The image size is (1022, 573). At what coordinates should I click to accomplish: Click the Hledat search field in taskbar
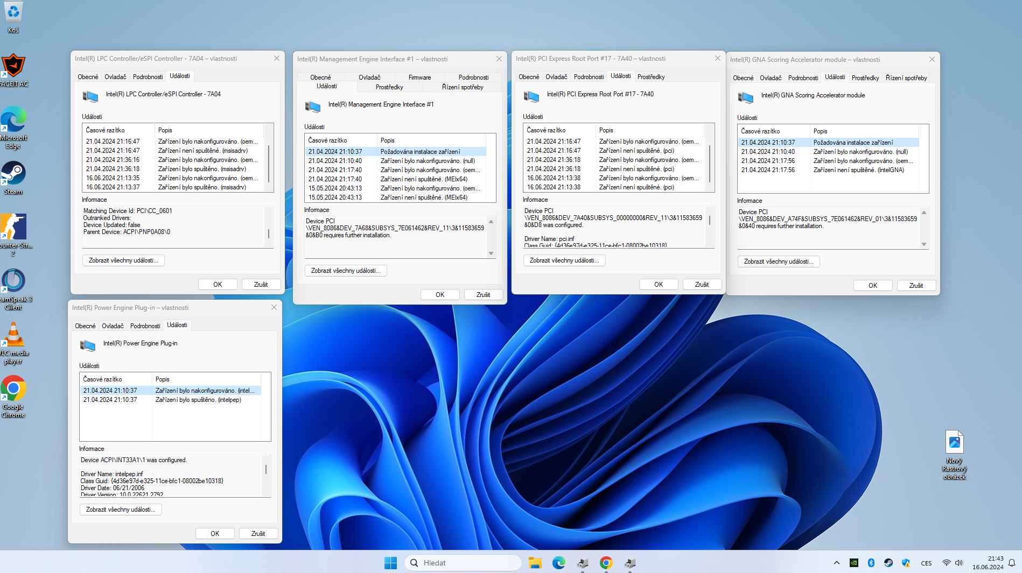pyautogui.click(x=463, y=563)
